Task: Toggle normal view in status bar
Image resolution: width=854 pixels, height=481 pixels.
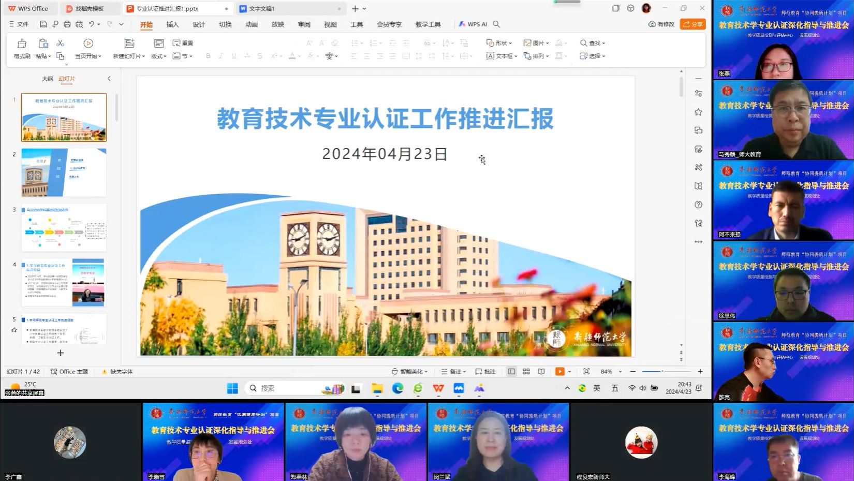Action: pyautogui.click(x=511, y=372)
